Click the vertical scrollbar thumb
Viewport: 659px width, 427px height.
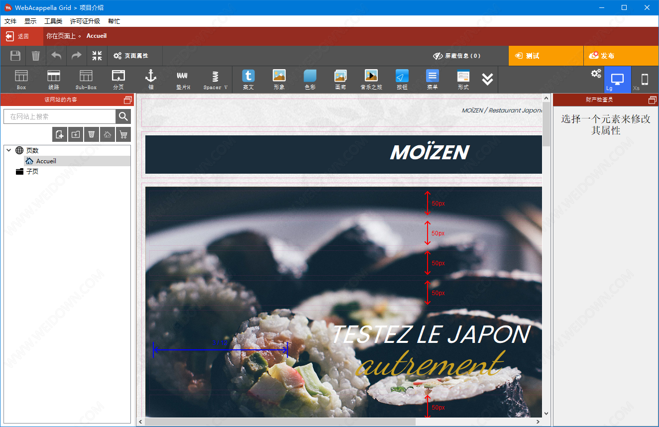546,123
